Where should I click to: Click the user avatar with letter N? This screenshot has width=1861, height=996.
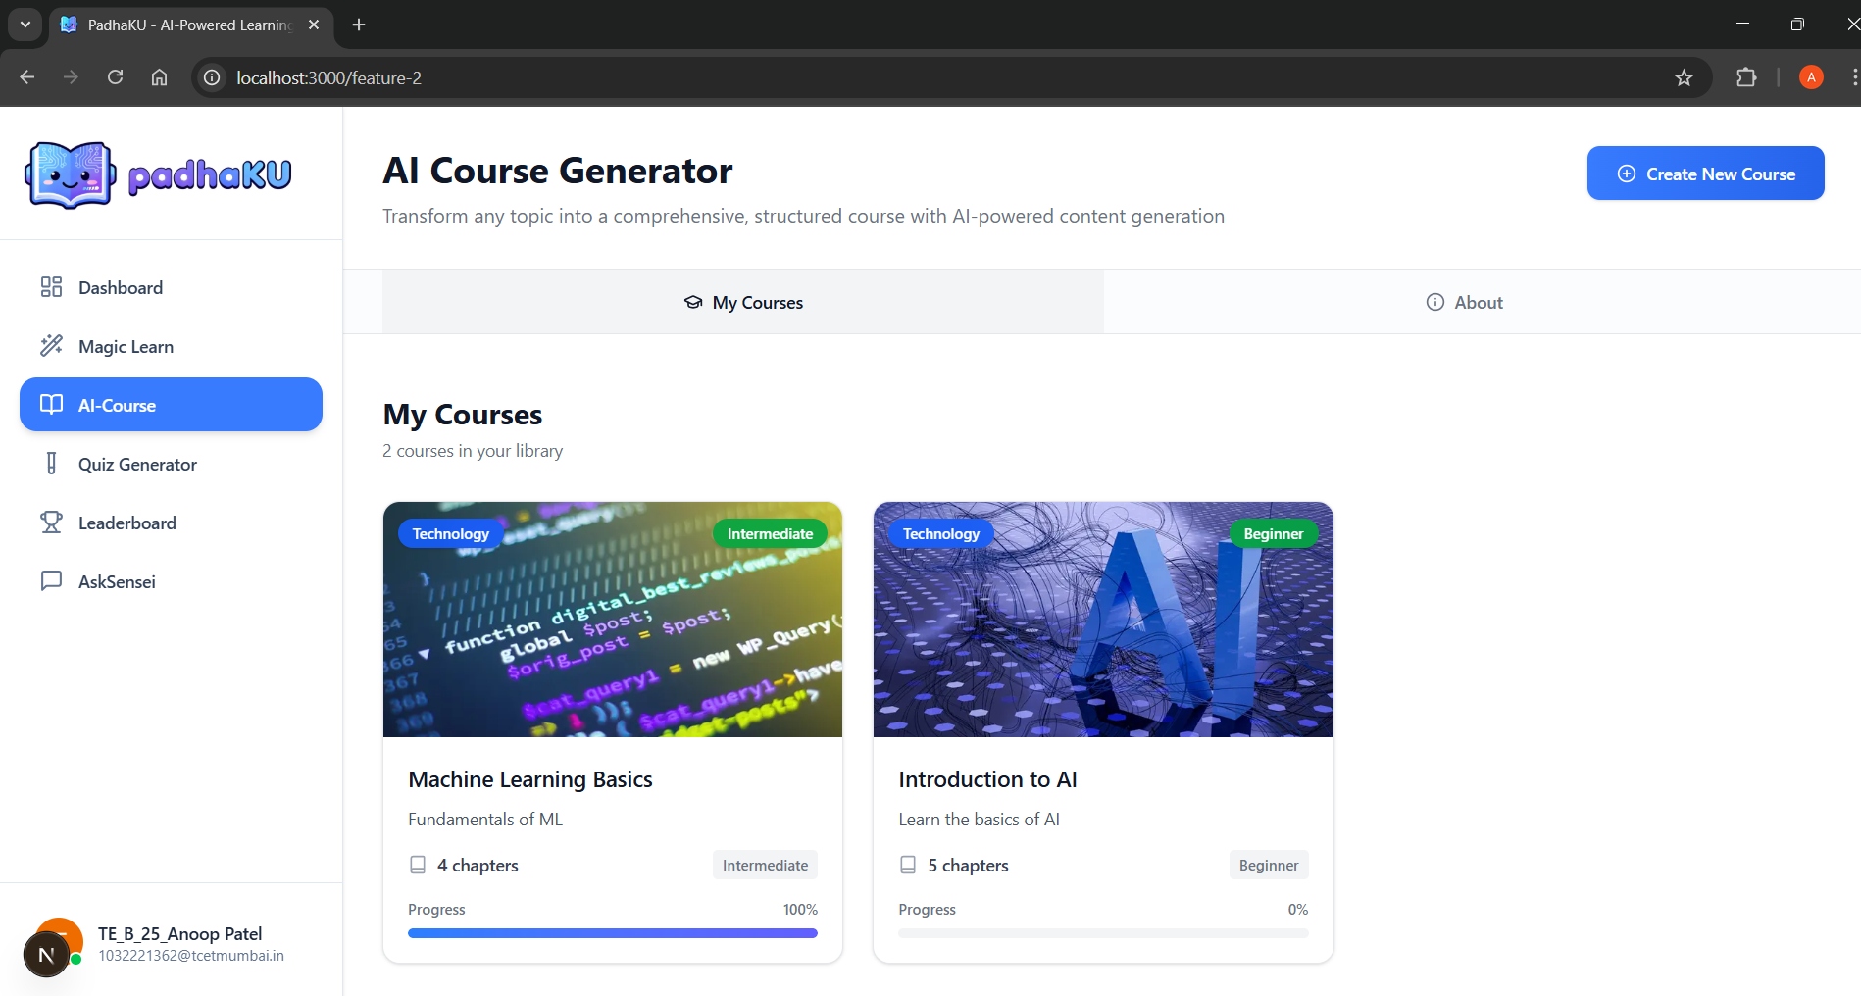tap(46, 954)
